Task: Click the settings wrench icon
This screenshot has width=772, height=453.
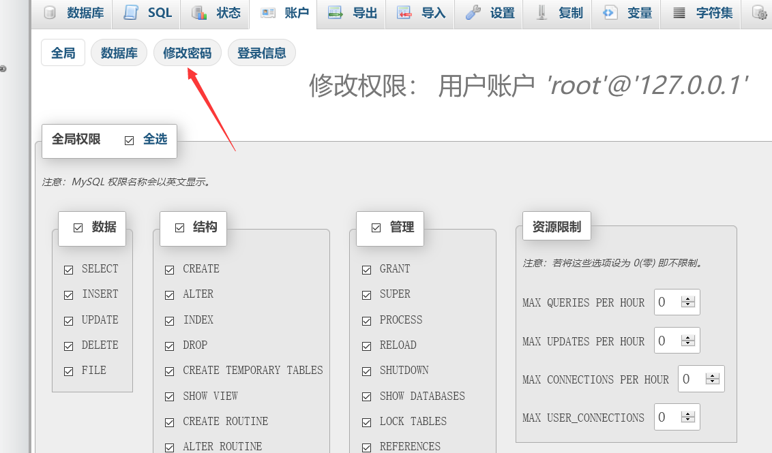Action: click(x=473, y=13)
